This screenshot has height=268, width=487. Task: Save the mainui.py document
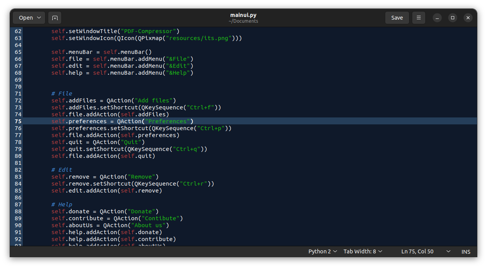[x=397, y=18]
